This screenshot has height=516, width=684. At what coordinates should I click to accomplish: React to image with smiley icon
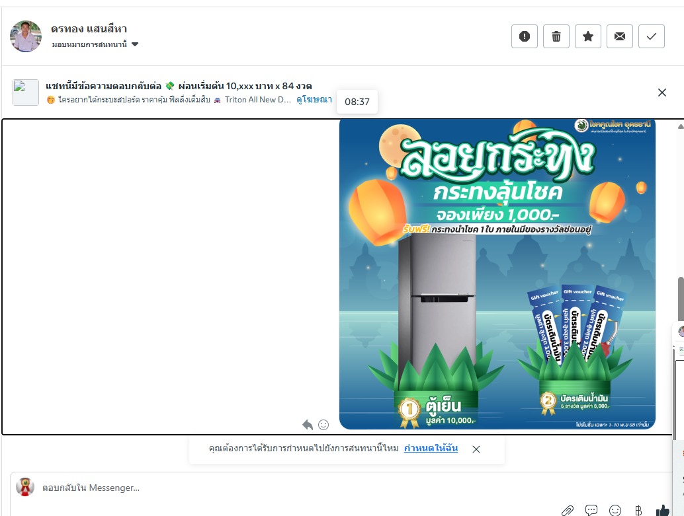[x=323, y=424]
